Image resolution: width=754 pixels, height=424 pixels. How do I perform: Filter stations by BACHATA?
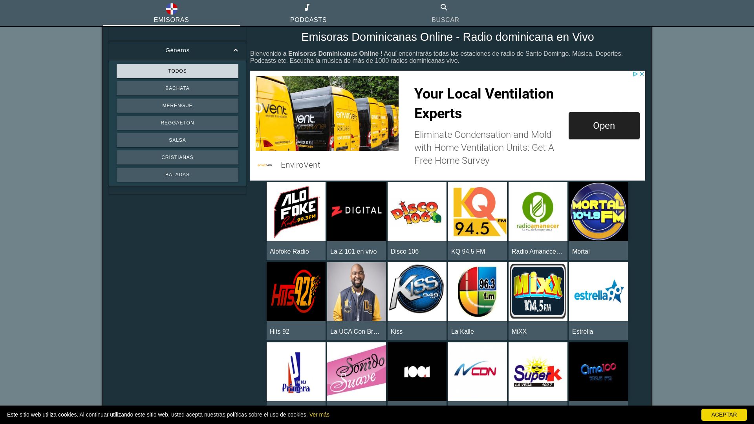(178, 88)
